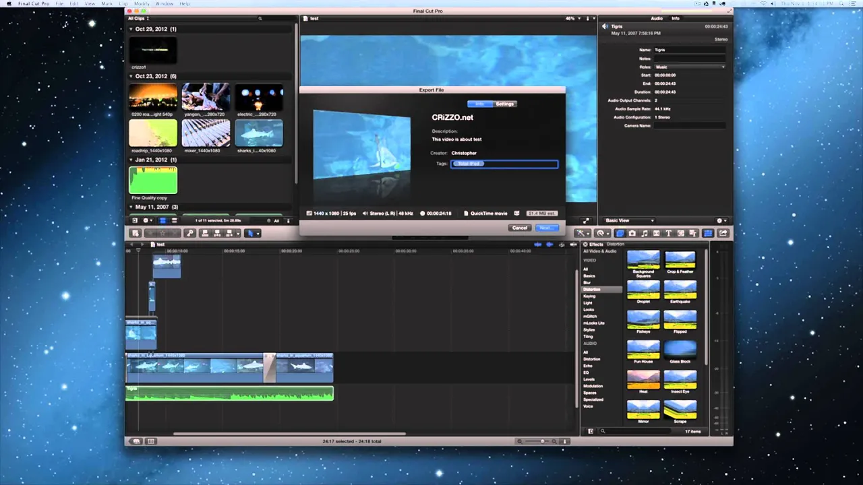Toggle video skimming in timeline
Image resolution: width=863 pixels, height=485 pixels.
(537, 245)
